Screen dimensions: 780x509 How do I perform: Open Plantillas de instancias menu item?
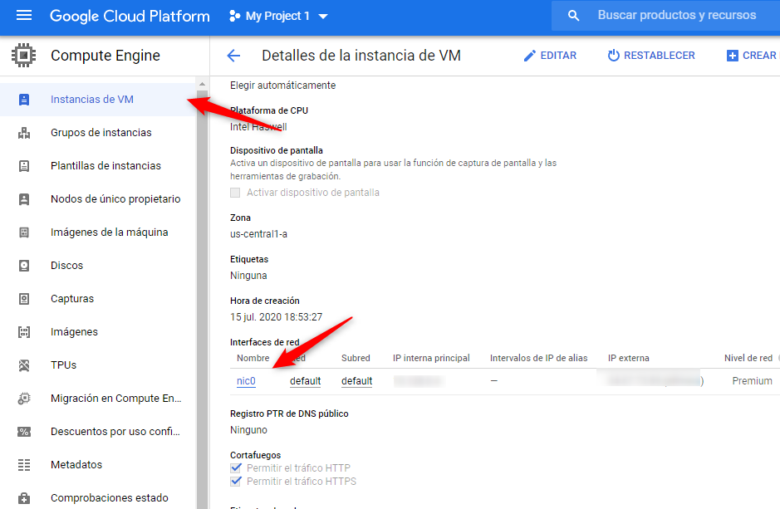pos(105,166)
